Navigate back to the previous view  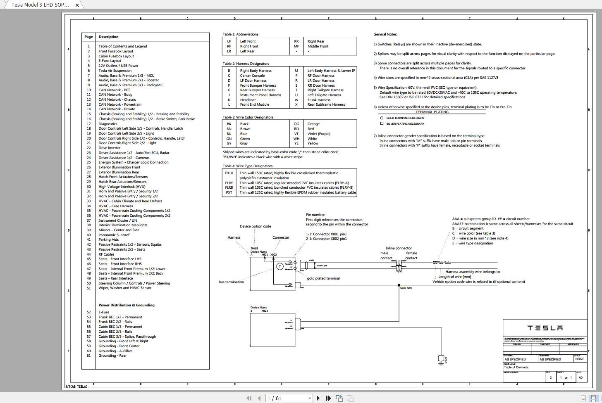coord(339,398)
